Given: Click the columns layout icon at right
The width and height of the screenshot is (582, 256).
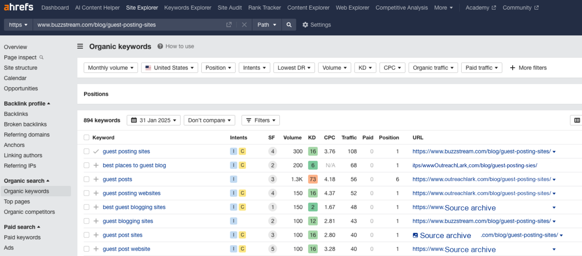Looking at the screenshot, I should [577, 120].
